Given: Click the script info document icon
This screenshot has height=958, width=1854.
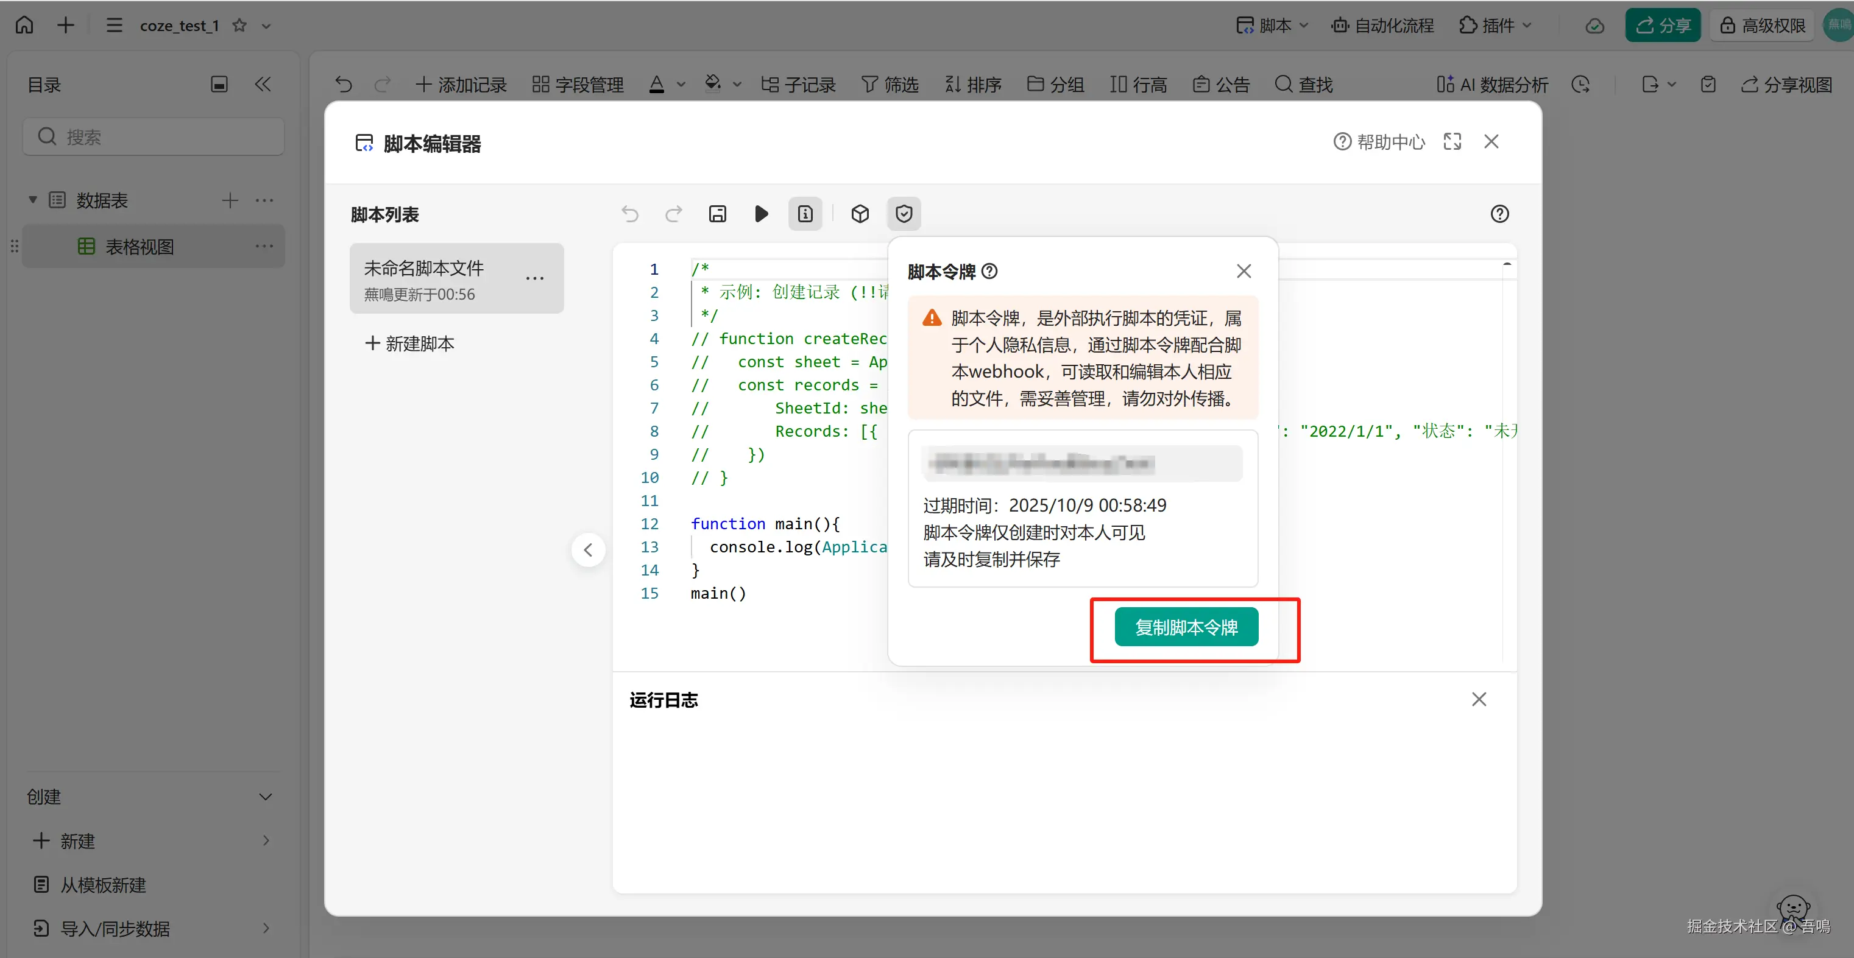Looking at the screenshot, I should (805, 214).
